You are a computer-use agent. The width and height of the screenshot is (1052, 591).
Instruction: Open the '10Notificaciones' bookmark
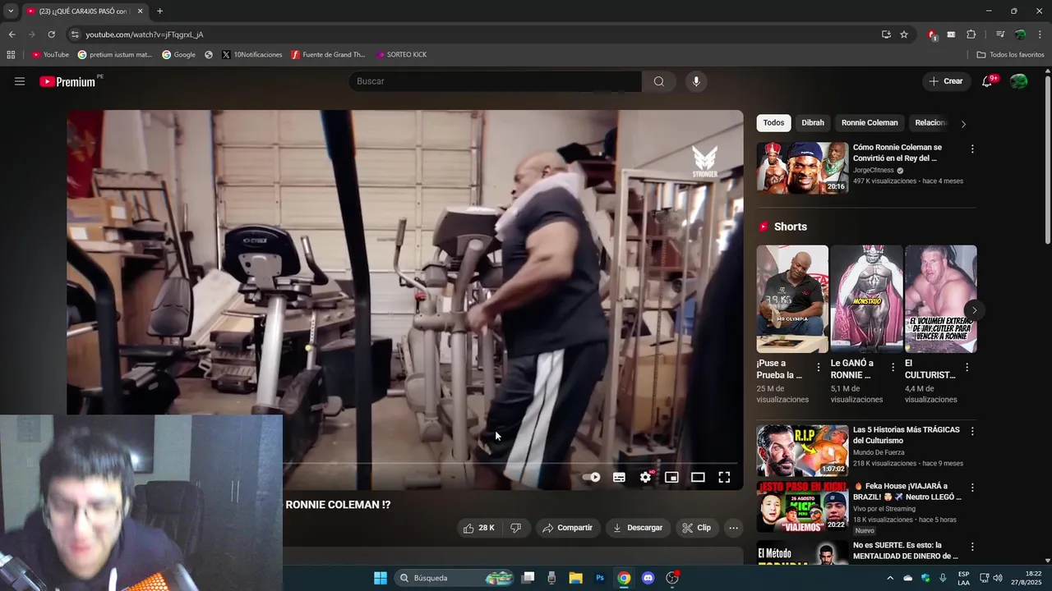(x=251, y=55)
